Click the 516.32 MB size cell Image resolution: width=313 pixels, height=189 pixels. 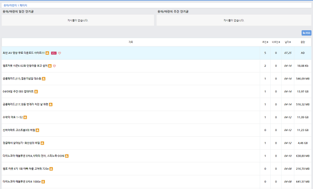point(303,104)
